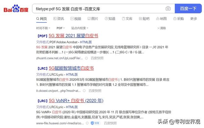Click the zhuanti.cww.net.cn result URL
204x128 pixels.
click(x=60, y=58)
